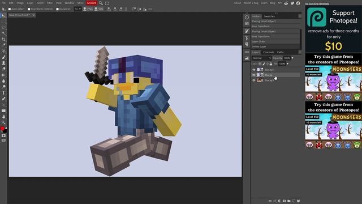Click the red Account button

(92, 3)
